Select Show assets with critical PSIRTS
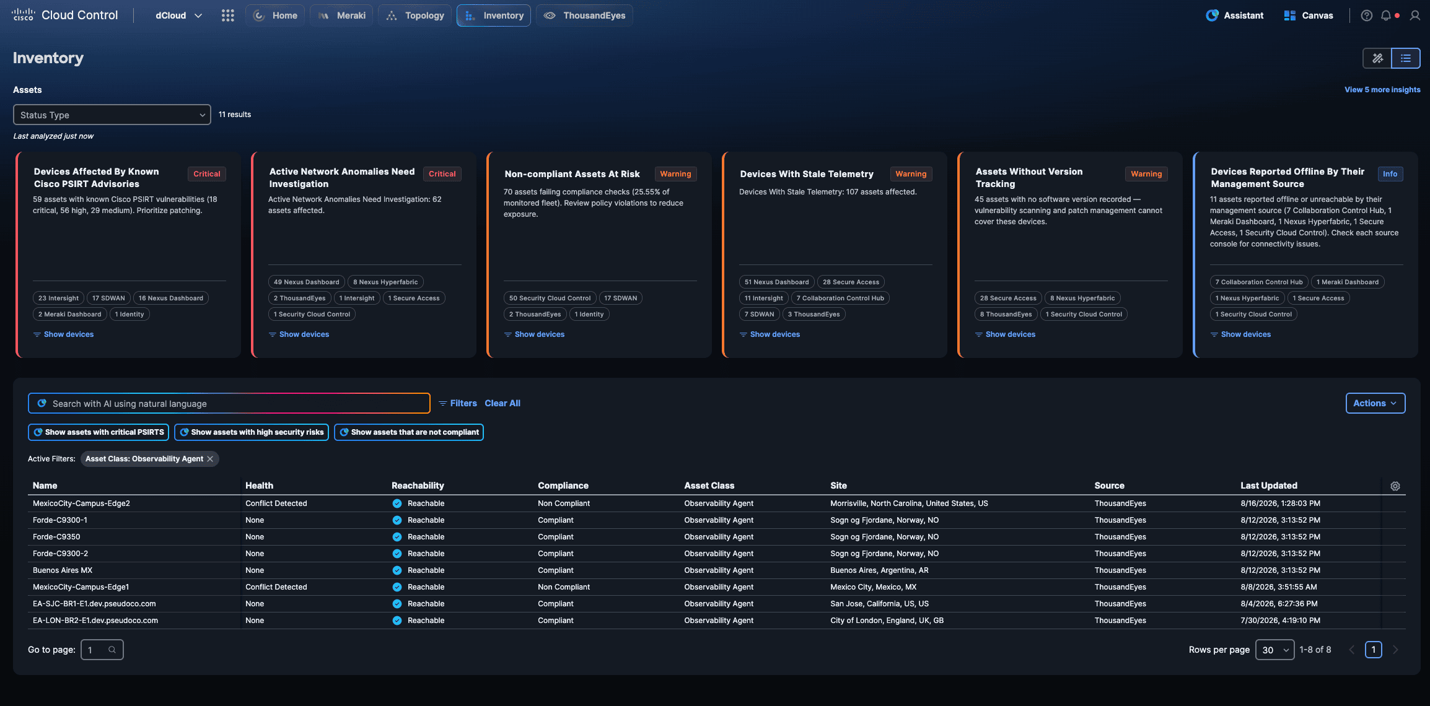Viewport: 1430px width, 706px height. tap(99, 432)
